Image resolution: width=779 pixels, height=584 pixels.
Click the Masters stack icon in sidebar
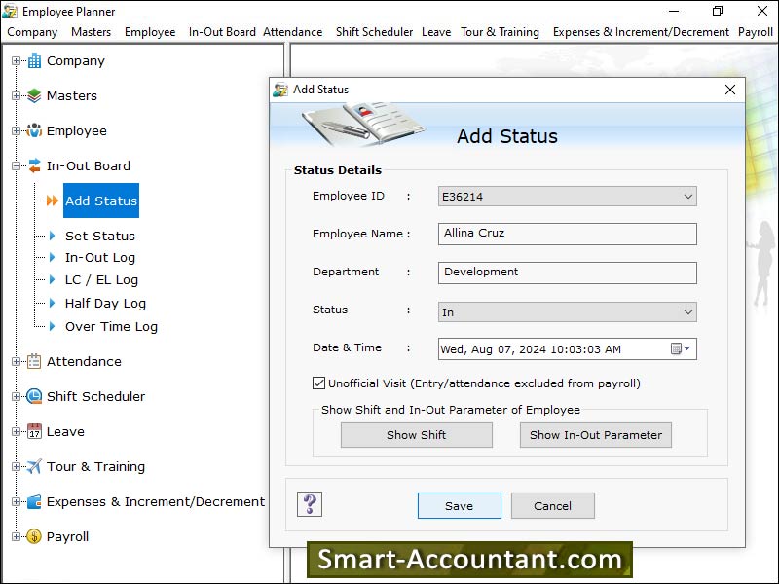point(34,96)
